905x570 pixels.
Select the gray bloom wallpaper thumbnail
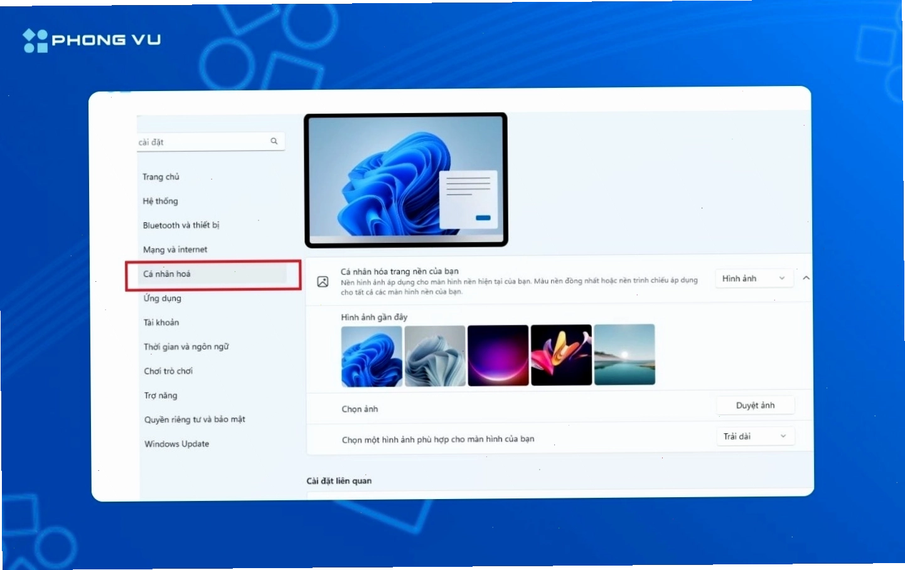click(435, 356)
